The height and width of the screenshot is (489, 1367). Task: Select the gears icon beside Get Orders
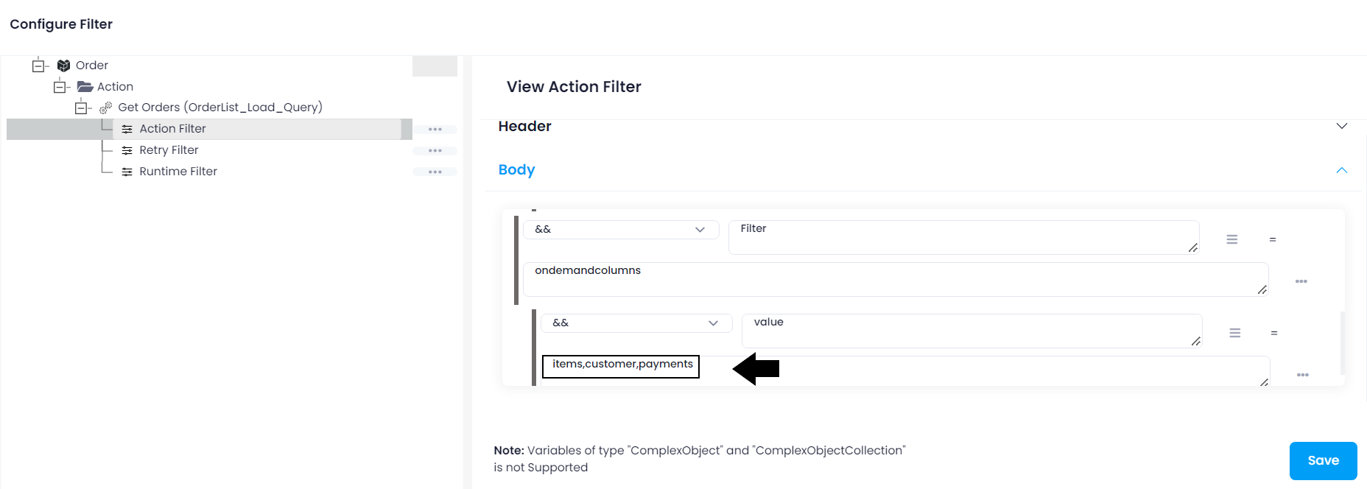pyautogui.click(x=105, y=107)
